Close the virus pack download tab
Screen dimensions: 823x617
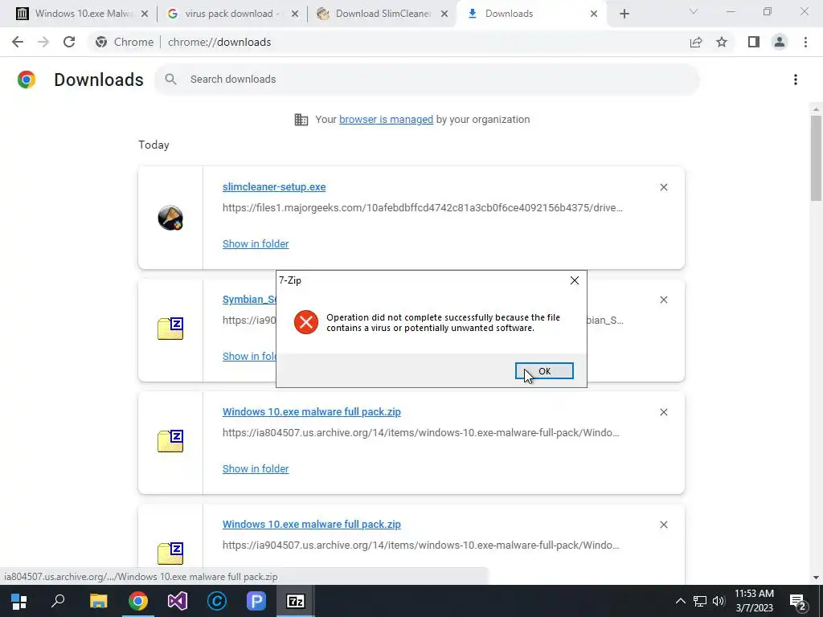295,14
